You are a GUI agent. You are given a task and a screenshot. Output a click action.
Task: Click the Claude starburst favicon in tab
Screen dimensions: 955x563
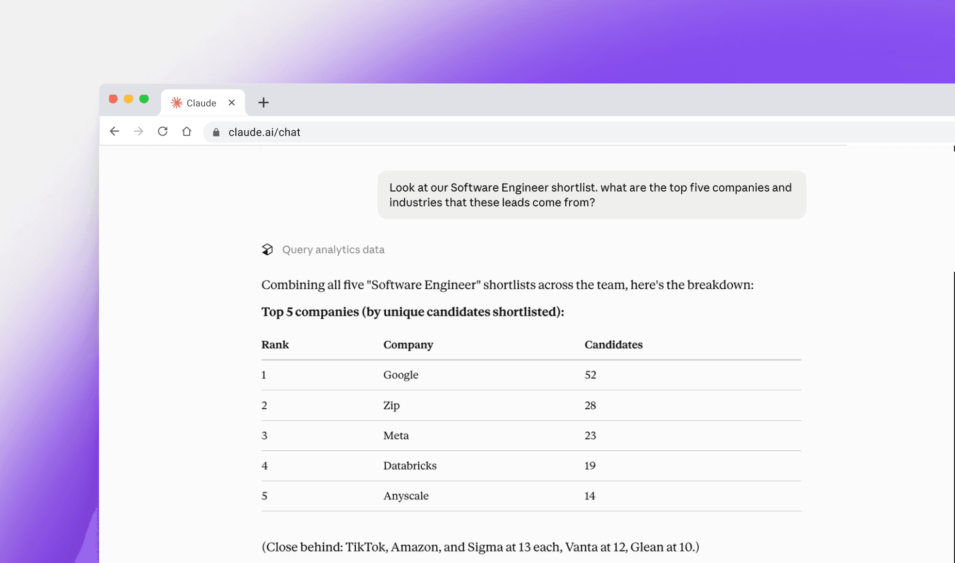tap(177, 102)
